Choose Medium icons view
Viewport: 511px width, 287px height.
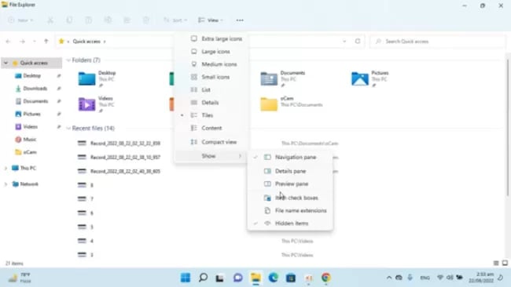(x=211, y=64)
